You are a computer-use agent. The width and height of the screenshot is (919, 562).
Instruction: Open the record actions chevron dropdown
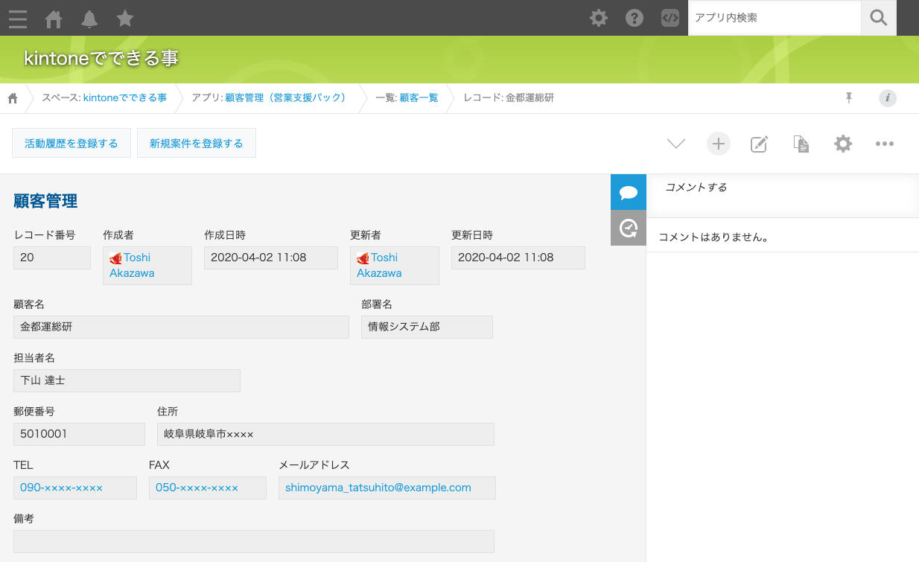pos(675,144)
